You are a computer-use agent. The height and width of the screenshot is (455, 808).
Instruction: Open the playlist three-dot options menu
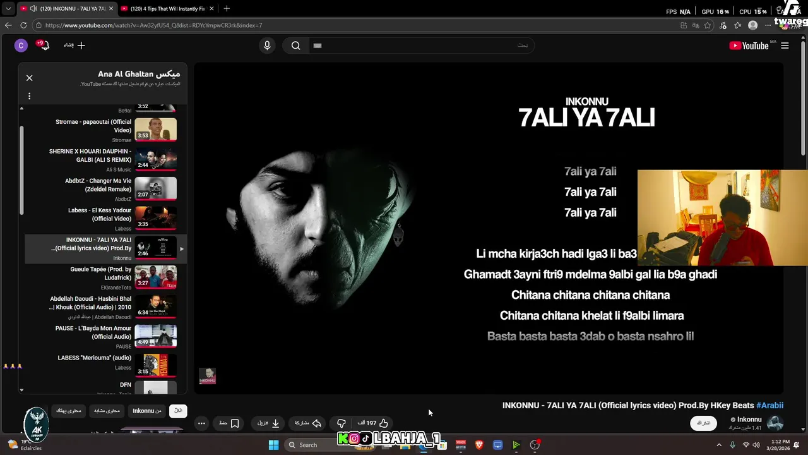pos(29,96)
